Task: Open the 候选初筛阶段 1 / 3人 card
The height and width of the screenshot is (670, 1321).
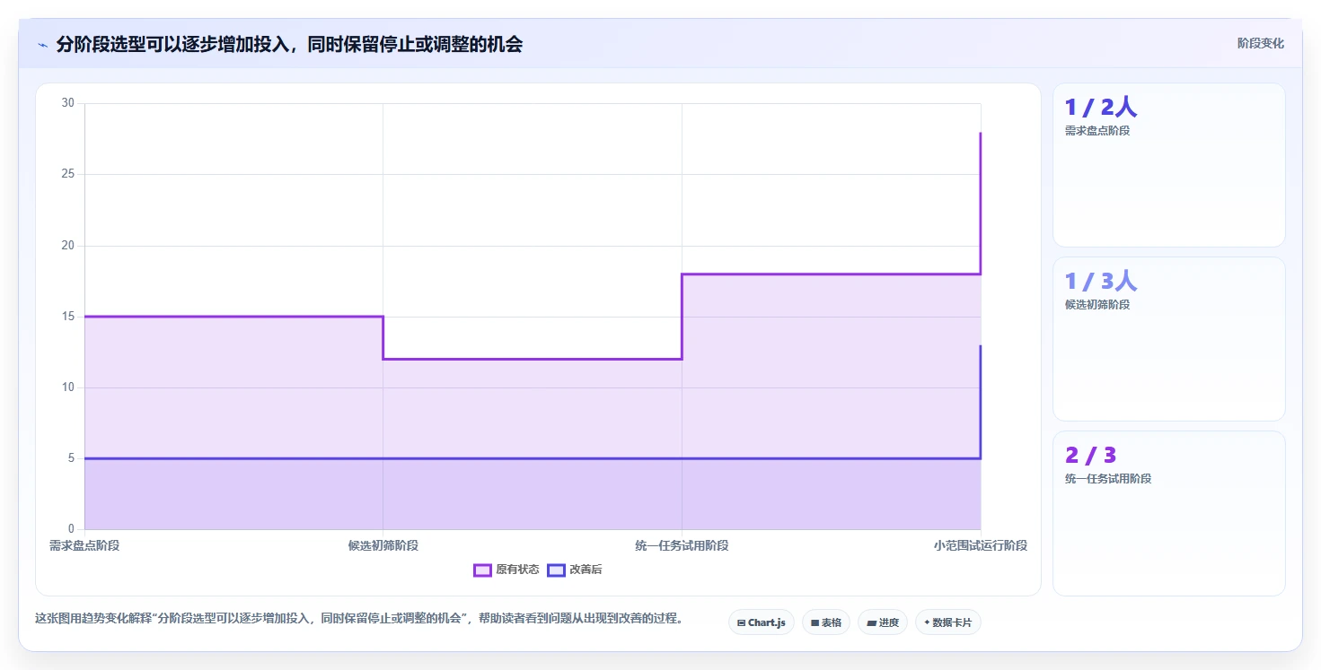Action: (1169, 339)
